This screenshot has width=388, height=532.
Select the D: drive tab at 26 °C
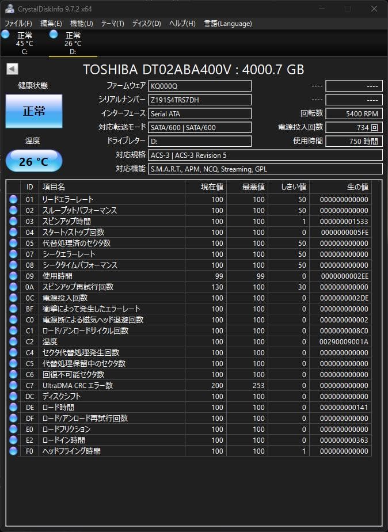click(x=73, y=43)
